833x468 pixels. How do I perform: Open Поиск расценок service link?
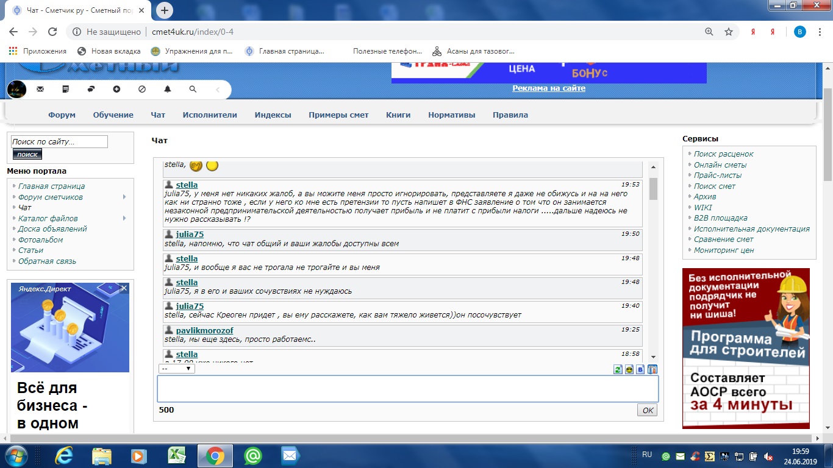click(x=724, y=154)
